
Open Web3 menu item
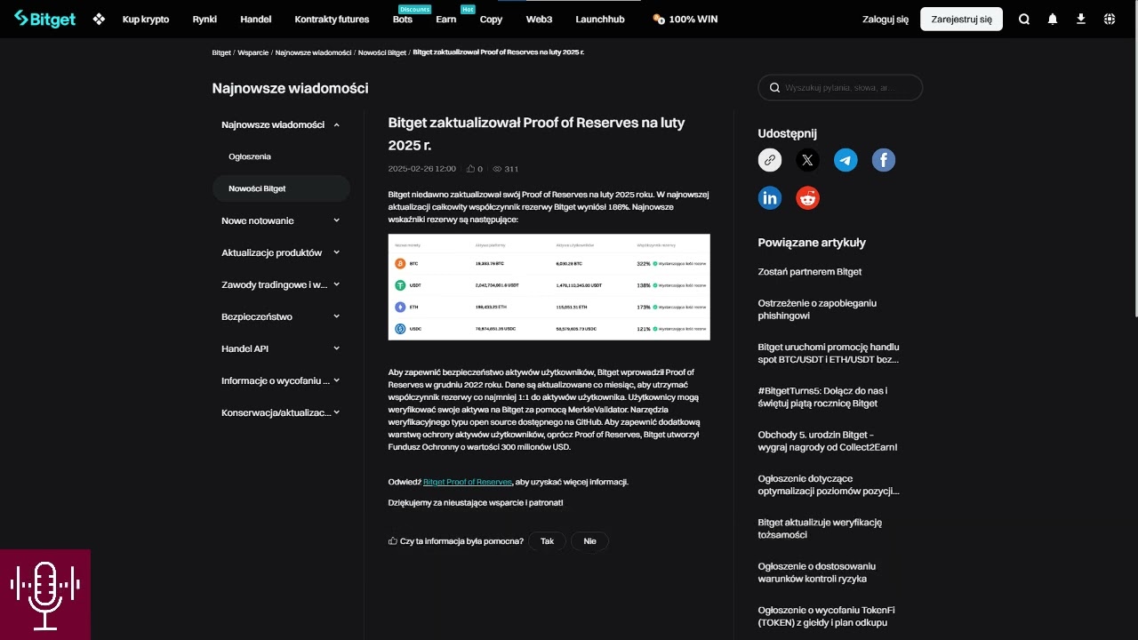pos(539,19)
